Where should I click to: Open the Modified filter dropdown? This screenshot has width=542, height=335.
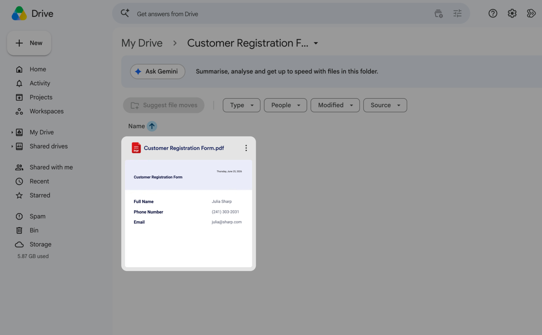point(335,105)
